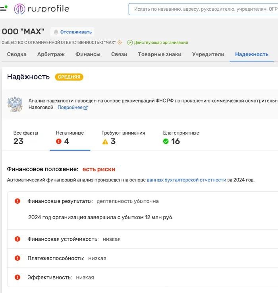Select the Благоприятные facts filter

(x=181, y=138)
